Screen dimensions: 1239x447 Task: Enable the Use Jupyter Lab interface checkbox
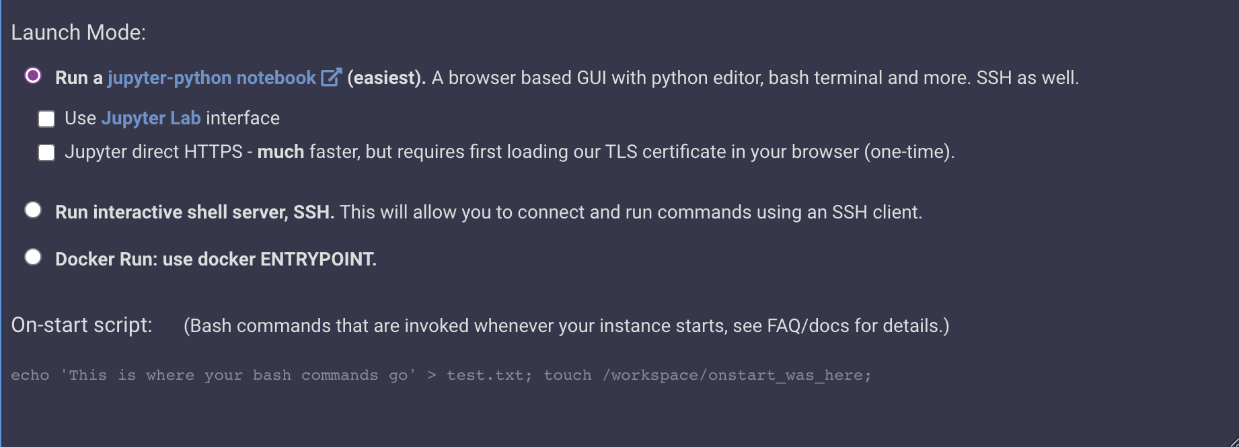point(46,118)
